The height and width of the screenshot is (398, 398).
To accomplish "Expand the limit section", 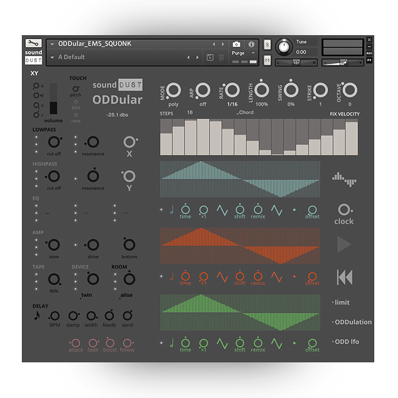I will (x=341, y=302).
